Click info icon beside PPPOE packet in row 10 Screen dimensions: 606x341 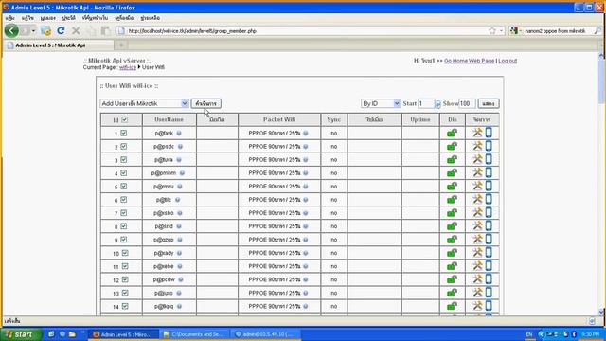click(306, 253)
